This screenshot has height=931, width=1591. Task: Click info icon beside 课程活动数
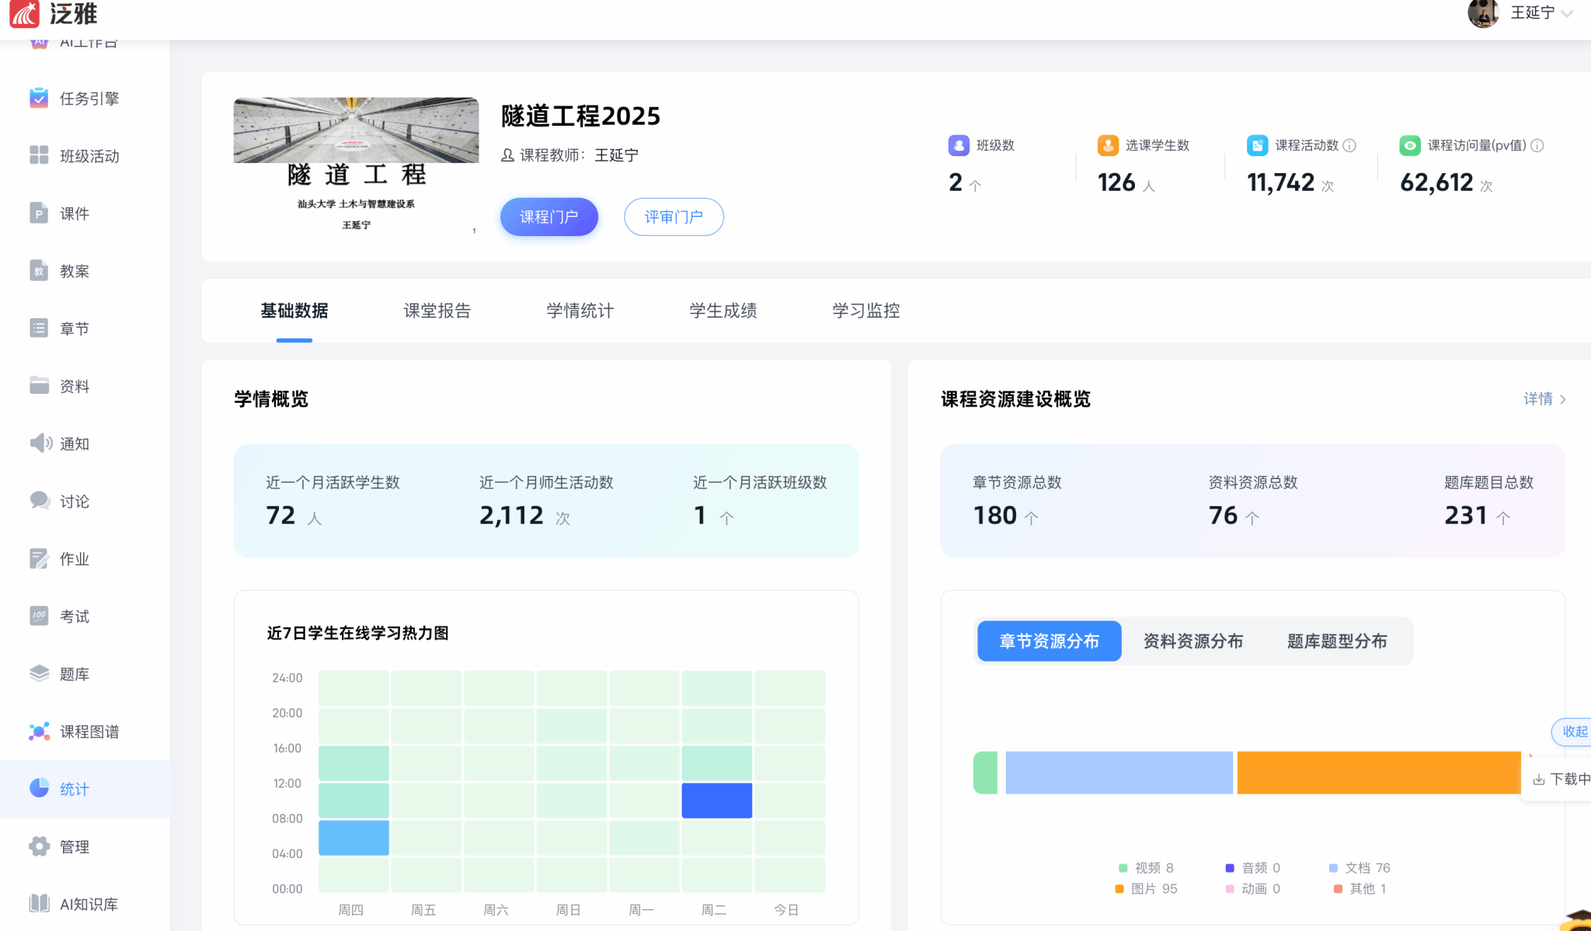point(1349,145)
